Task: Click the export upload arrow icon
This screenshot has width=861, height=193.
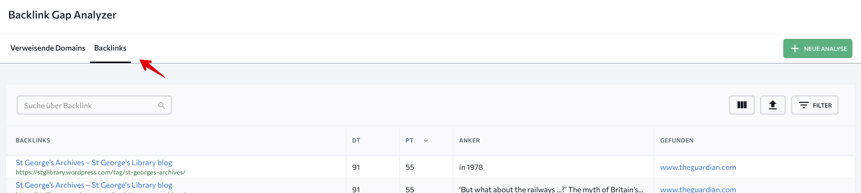Action: [x=773, y=105]
